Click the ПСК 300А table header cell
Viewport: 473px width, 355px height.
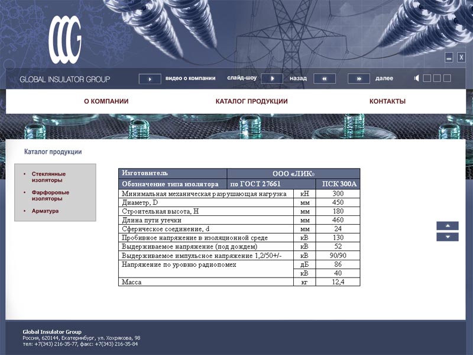tap(338, 183)
